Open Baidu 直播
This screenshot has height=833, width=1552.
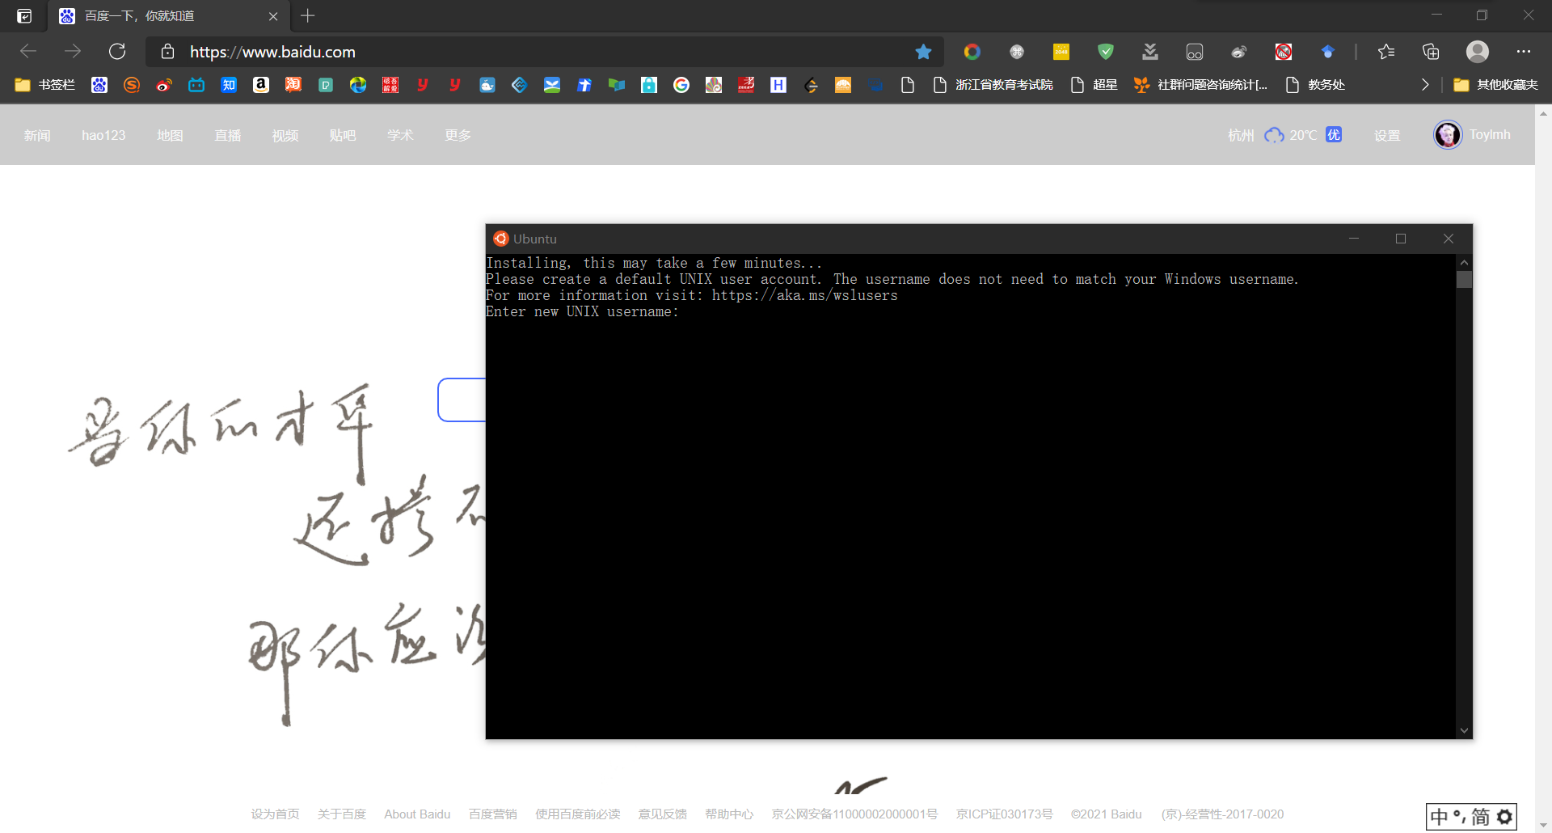(x=228, y=135)
